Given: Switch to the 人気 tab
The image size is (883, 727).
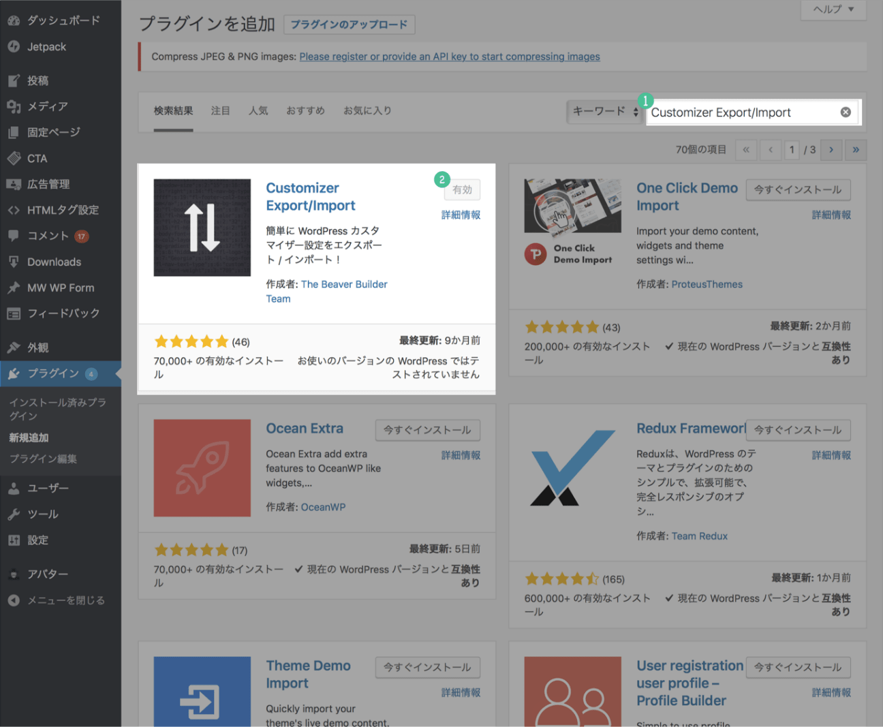Looking at the screenshot, I should pyautogui.click(x=258, y=110).
